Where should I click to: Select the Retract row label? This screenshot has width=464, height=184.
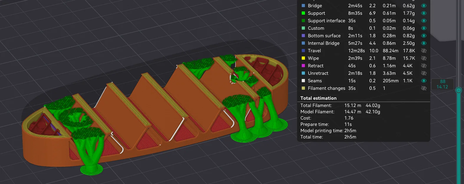tap(316, 66)
